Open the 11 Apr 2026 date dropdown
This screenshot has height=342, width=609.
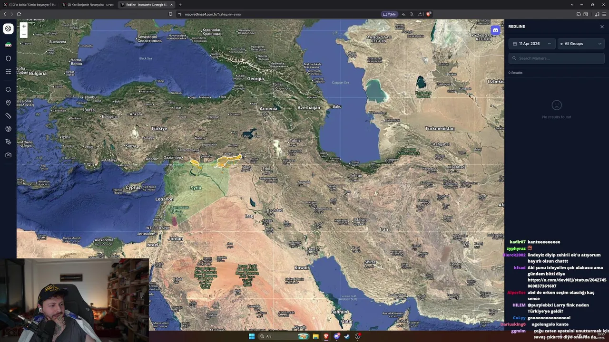531,44
